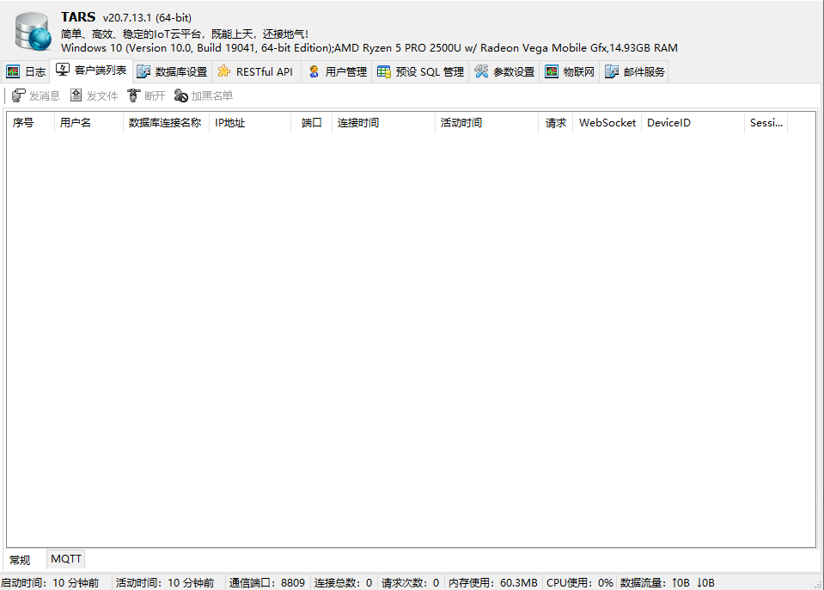824x590 pixels.
Task: Open the 邮件服务 tab
Action: (634, 71)
